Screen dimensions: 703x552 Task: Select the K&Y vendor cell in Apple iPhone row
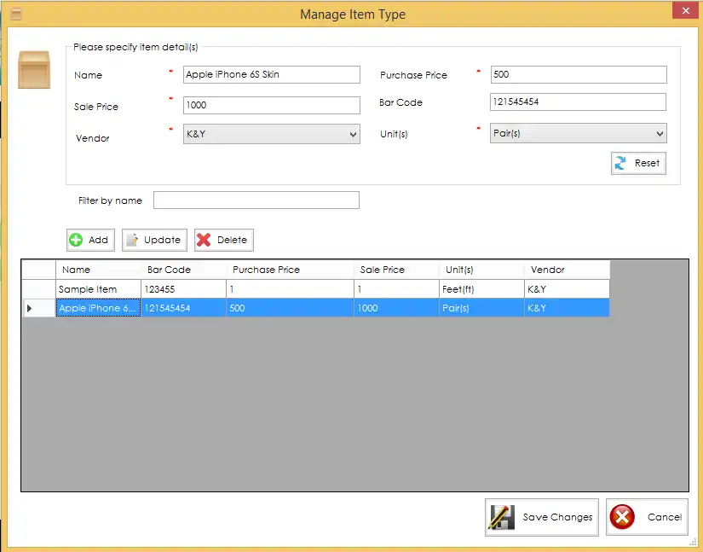(x=567, y=308)
